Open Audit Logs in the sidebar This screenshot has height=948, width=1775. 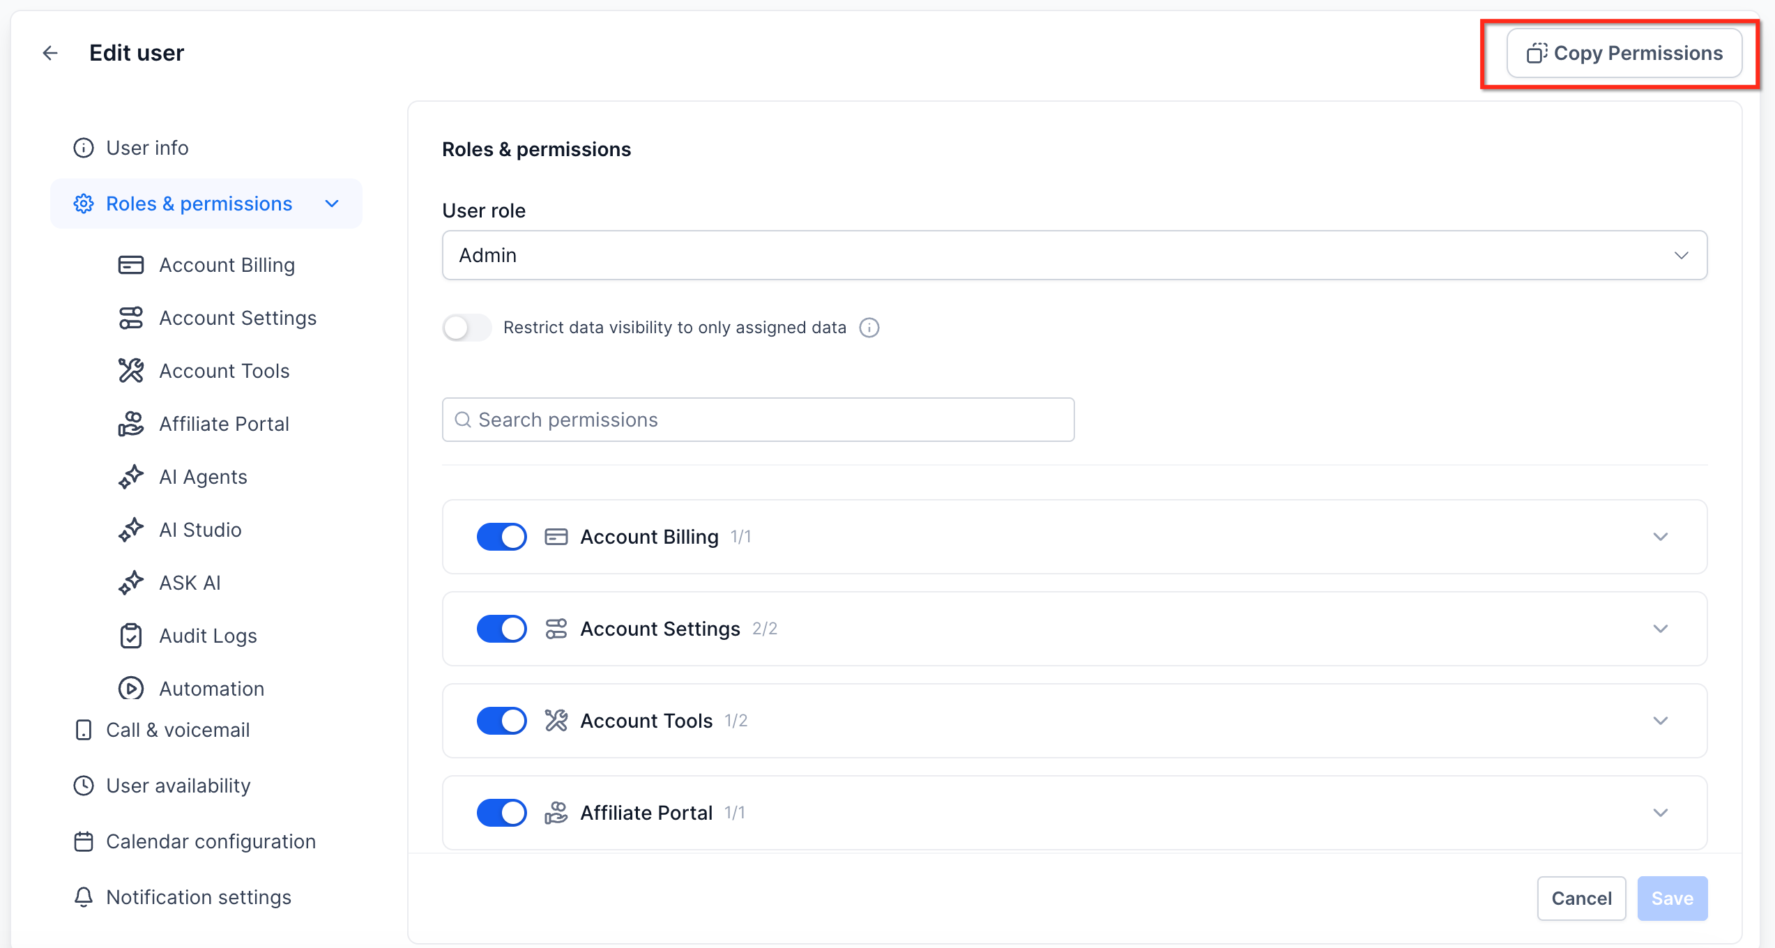click(208, 636)
